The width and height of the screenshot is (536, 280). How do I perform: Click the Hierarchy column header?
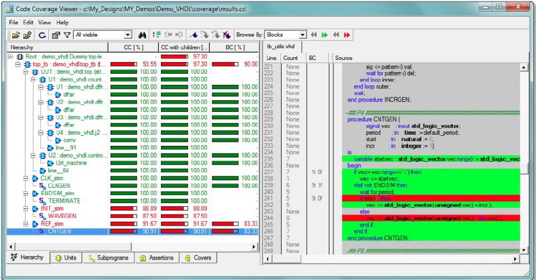(57, 47)
